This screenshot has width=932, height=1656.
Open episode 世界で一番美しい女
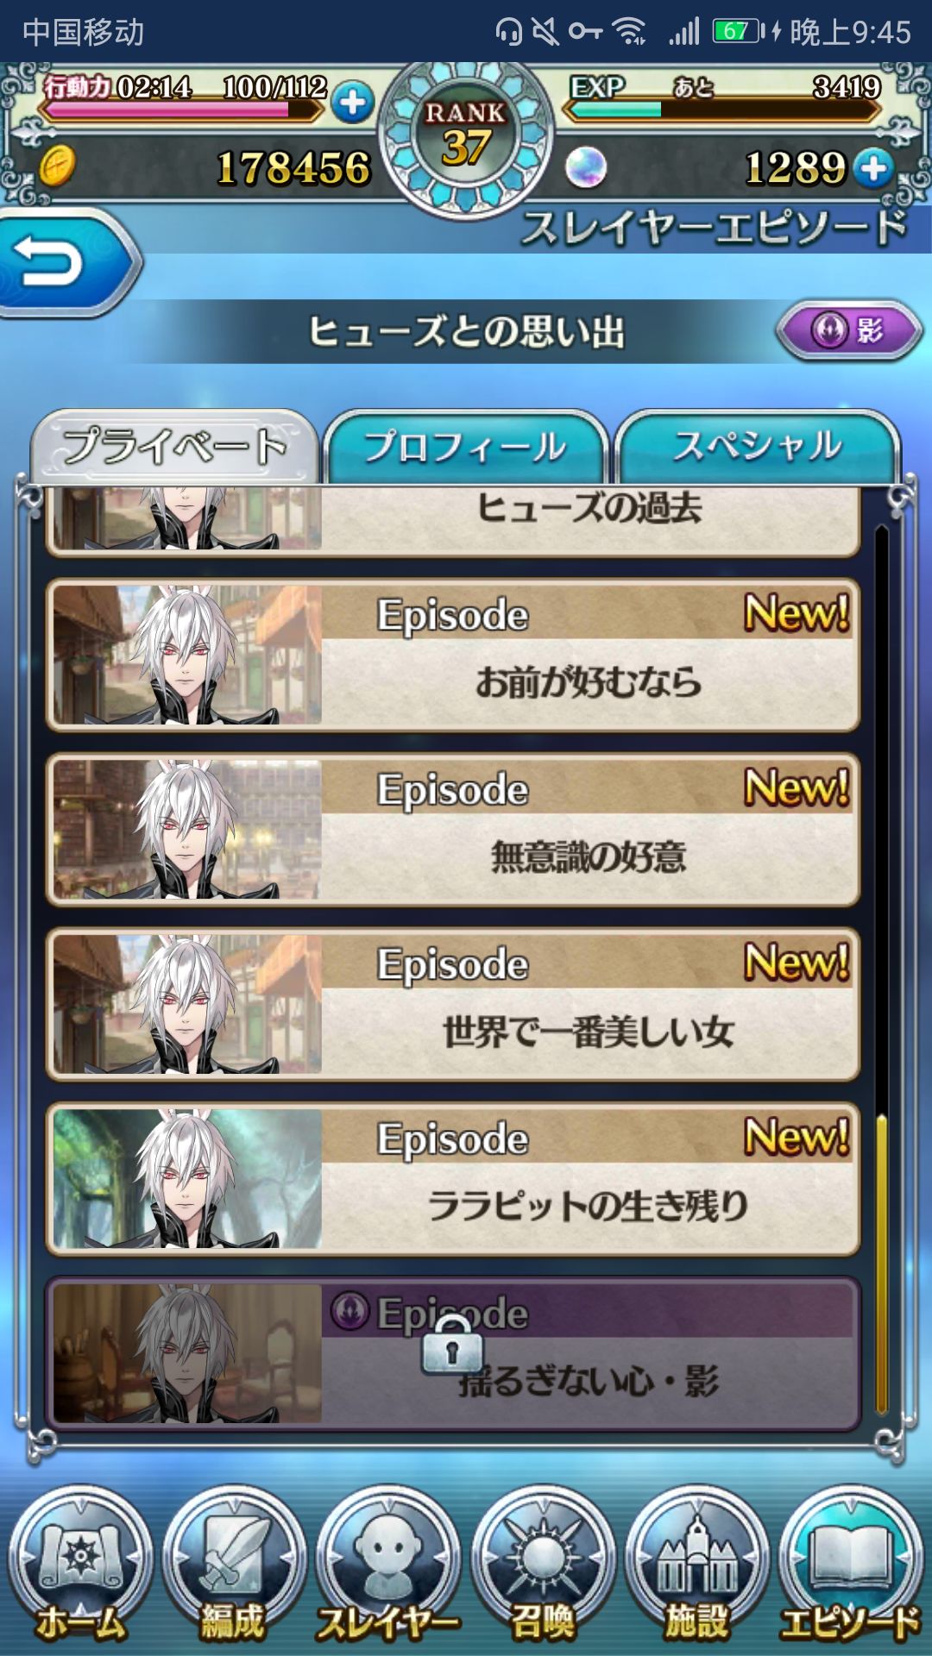453,1005
